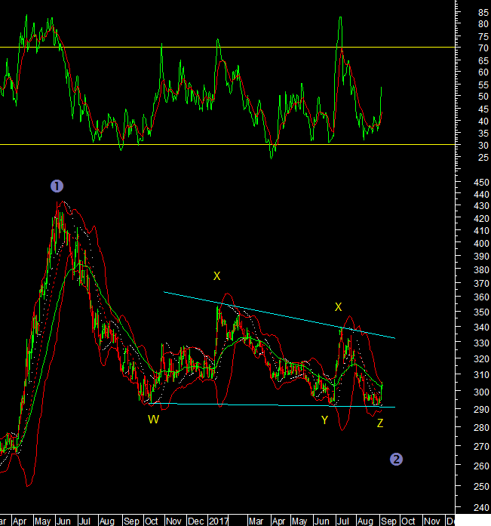Click the 450 price axis value
Viewport: 491px width, 526px height.
pos(481,183)
